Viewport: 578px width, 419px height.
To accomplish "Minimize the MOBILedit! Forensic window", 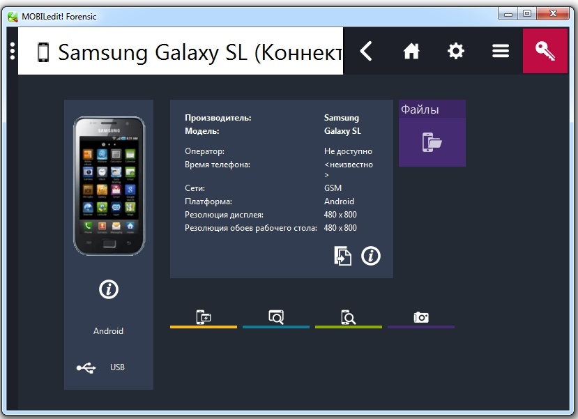I will tap(508, 15).
